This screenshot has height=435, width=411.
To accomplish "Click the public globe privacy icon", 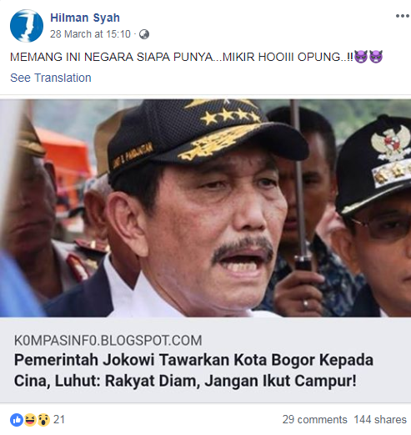I will [x=144, y=34].
